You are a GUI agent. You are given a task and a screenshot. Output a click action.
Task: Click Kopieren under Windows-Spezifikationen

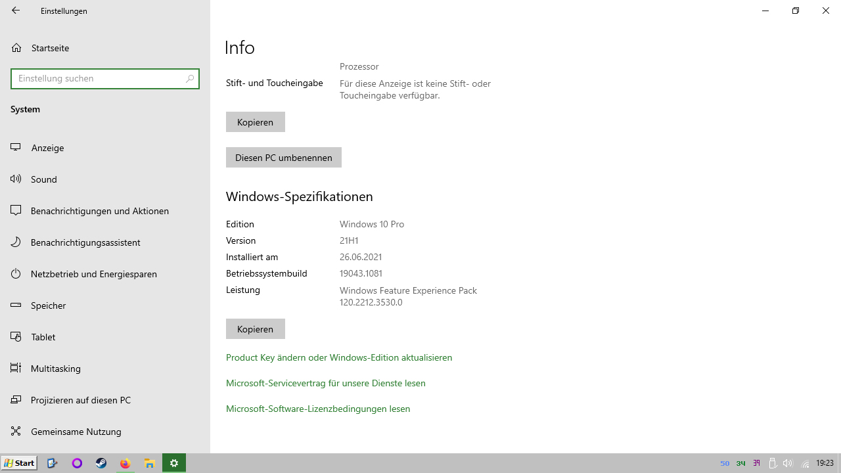coord(256,329)
